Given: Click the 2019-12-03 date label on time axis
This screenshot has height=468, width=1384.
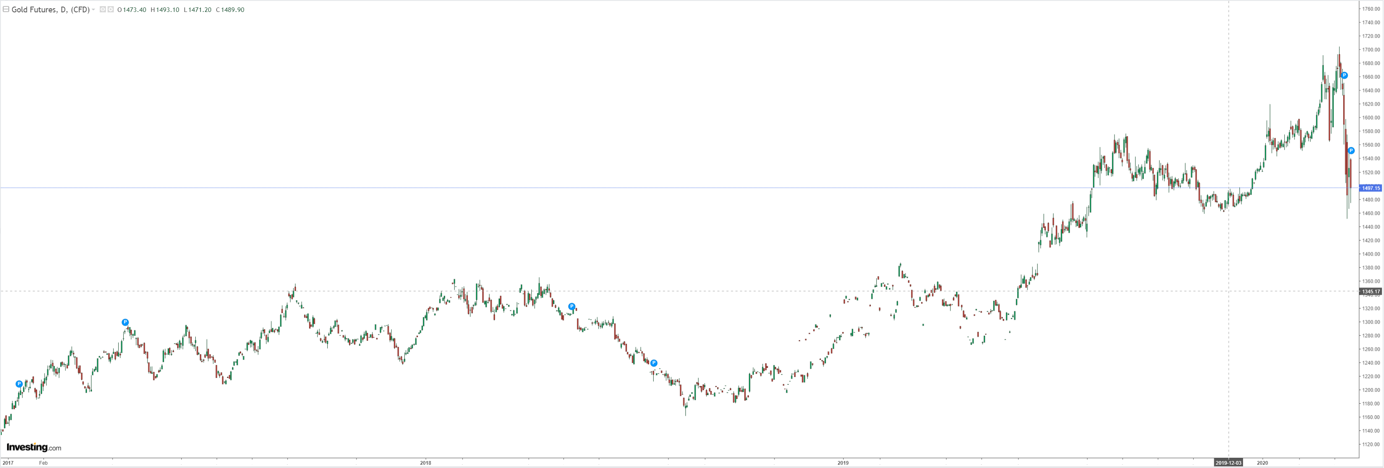Looking at the screenshot, I should 1228,463.
